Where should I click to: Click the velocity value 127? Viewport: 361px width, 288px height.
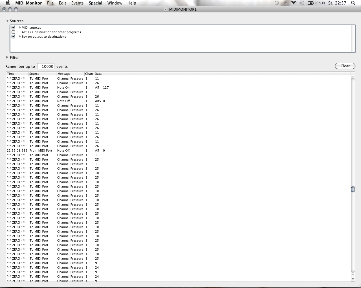click(106, 87)
